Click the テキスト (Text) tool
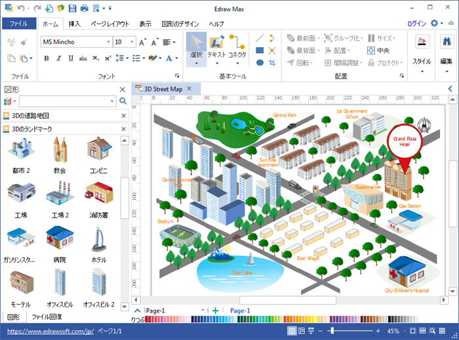459x340 pixels. click(x=216, y=49)
